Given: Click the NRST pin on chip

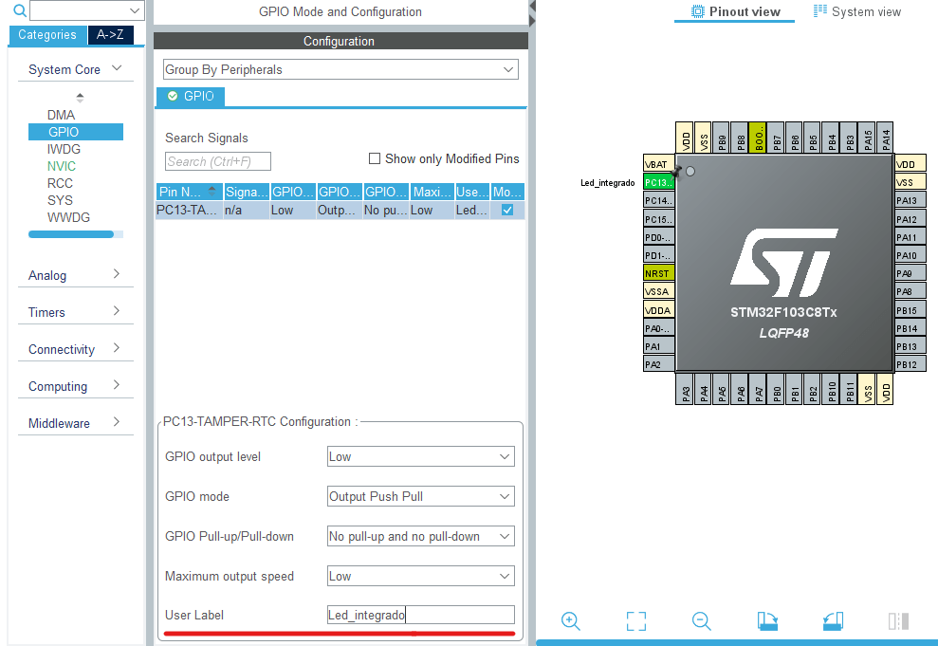Looking at the screenshot, I should tap(658, 273).
